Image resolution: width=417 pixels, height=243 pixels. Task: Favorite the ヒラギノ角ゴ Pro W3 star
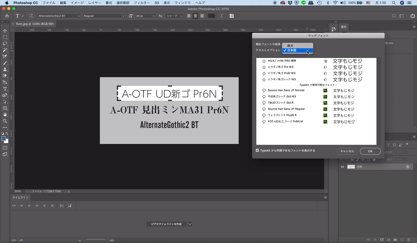click(x=264, y=67)
